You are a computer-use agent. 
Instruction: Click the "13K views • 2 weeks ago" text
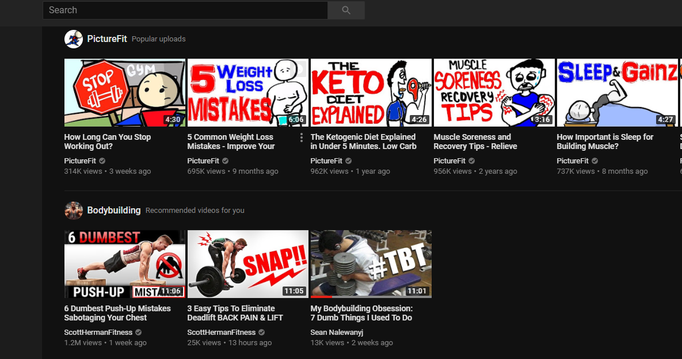click(x=352, y=342)
